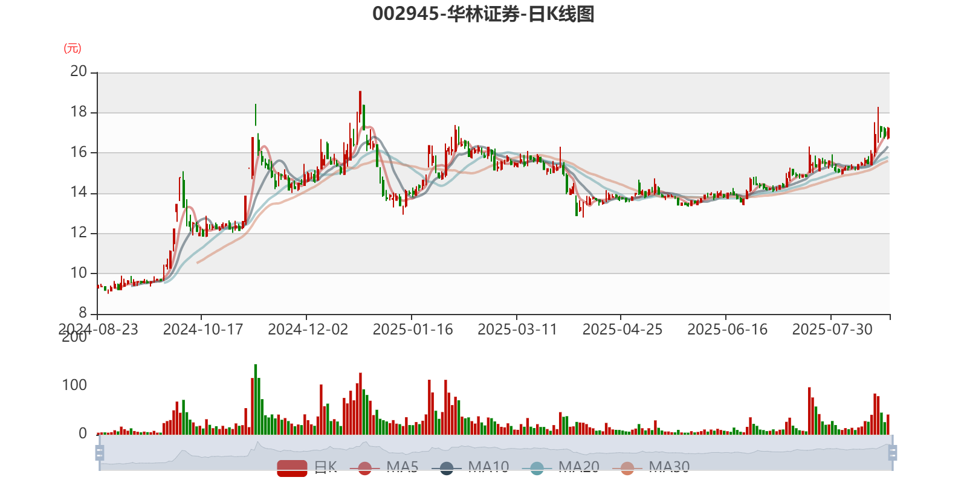Click the candlestick peak near 19 yuan
This screenshot has width=967, height=483.
[x=360, y=101]
